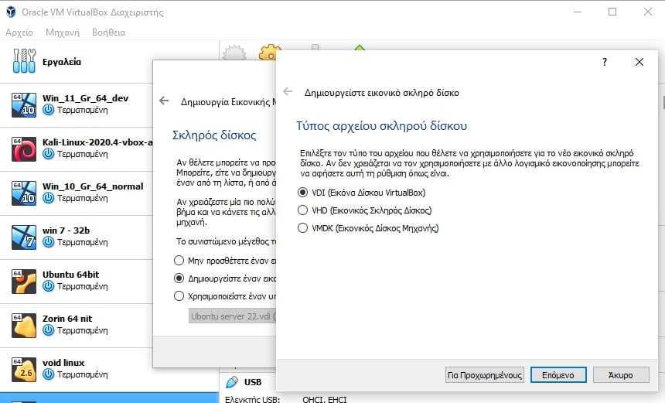Click the 'Ubuntu 64bit' machine name
Image resolution: width=665 pixels, height=403 pixels.
[x=71, y=275]
